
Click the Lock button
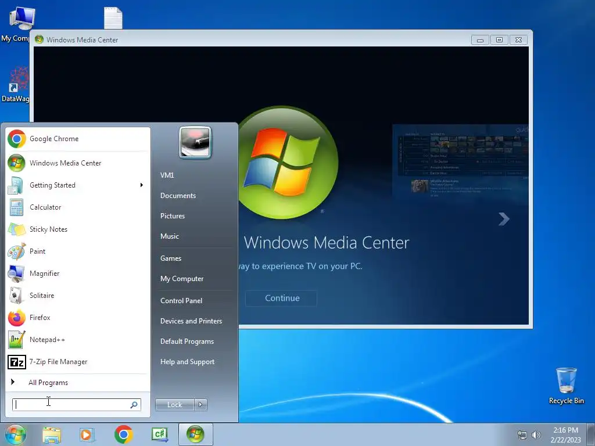click(174, 405)
